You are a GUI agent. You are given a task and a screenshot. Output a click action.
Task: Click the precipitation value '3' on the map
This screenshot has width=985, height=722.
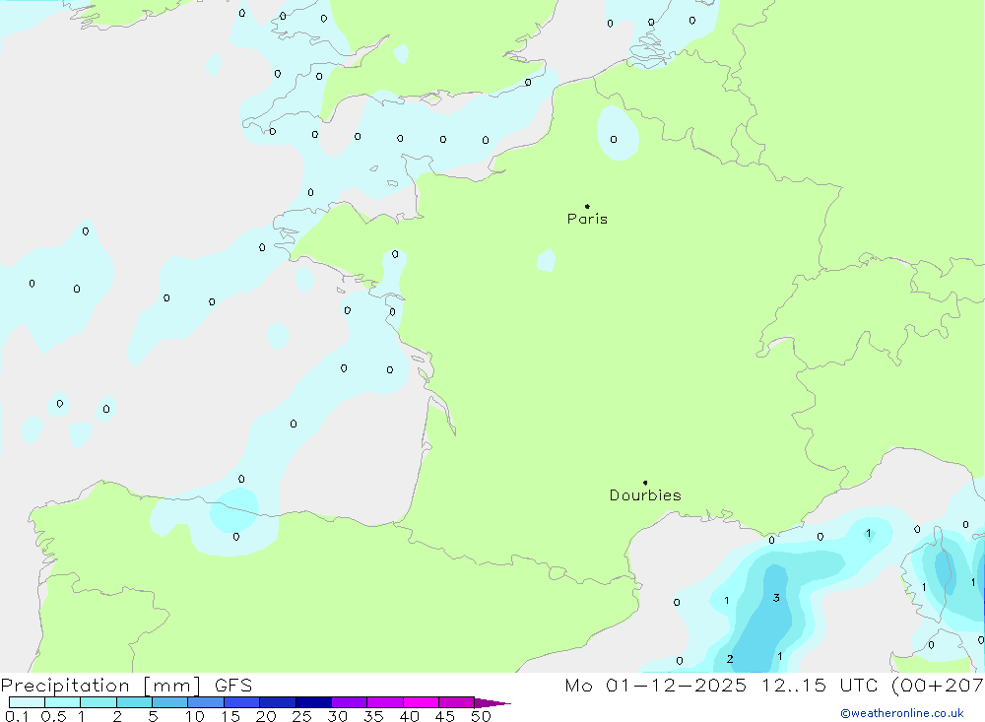[x=776, y=598]
